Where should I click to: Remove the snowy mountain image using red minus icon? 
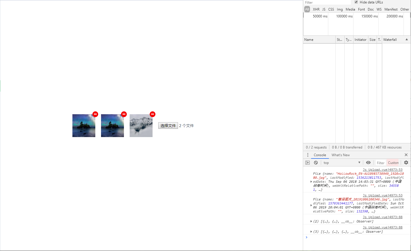(153, 114)
